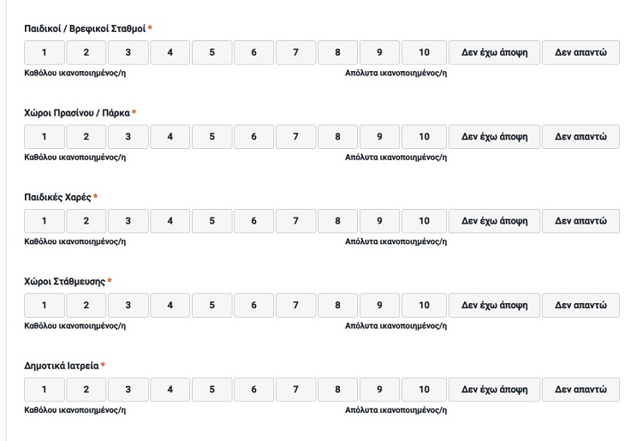Select 'Δεν απαντώ' for Παιδικές Χαρές
The image size is (637, 441).
580,221
